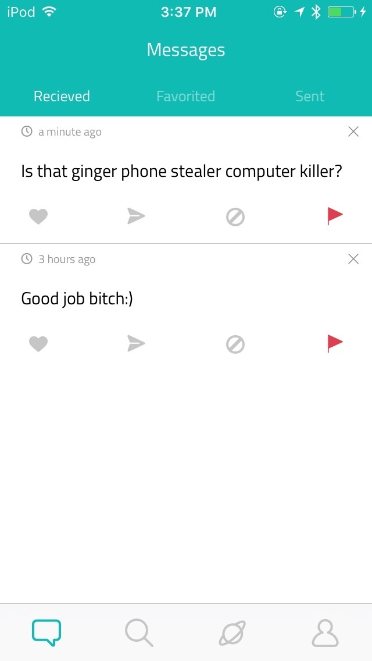The width and height of the screenshot is (372, 661).
Task: Delete the message from 3 hours ago
Action: (353, 259)
